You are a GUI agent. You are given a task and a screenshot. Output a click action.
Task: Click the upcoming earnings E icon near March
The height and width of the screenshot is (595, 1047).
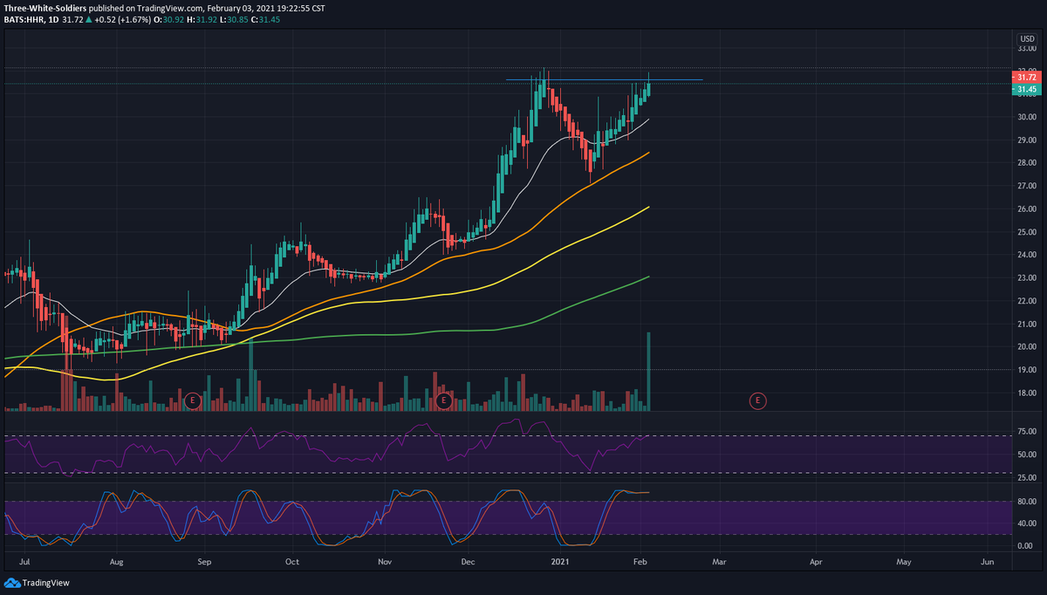[758, 401]
